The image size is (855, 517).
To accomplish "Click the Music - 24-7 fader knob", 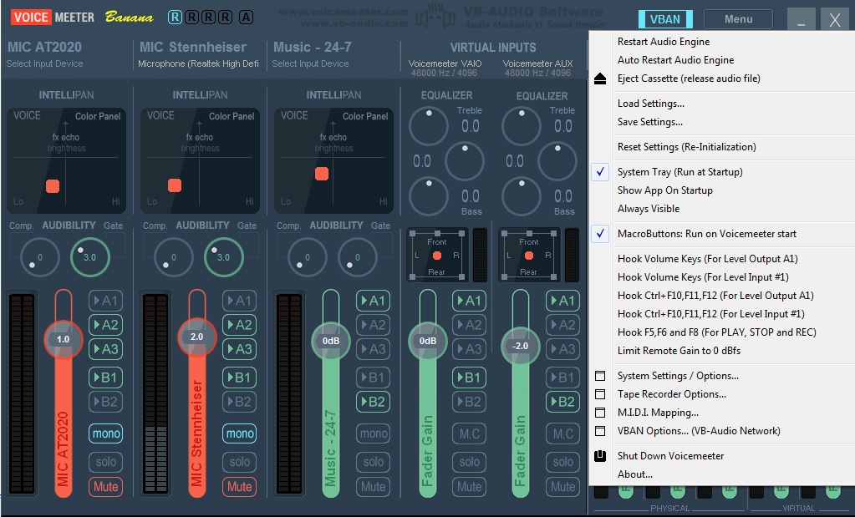I will click(x=330, y=341).
